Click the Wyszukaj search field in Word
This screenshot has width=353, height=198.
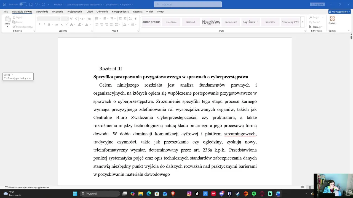[188, 4]
